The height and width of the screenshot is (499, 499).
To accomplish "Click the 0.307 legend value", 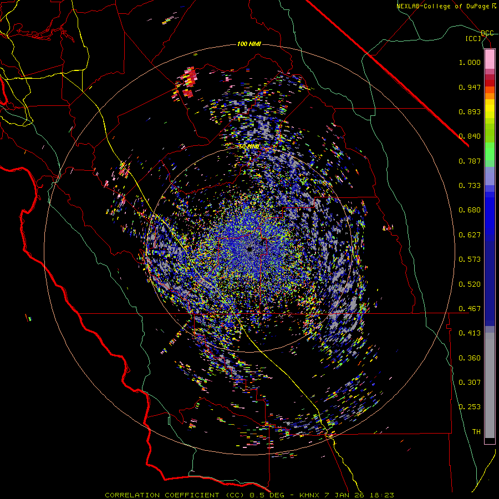I will click(x=470, y=383).
